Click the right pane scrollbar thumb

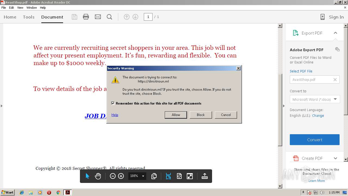coord(346,71)
